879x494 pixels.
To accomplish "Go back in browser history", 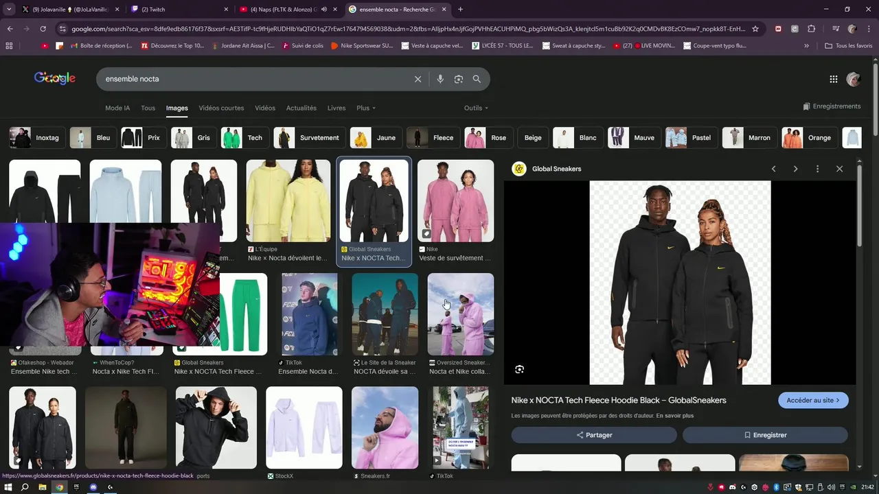I will click(10, 29).
